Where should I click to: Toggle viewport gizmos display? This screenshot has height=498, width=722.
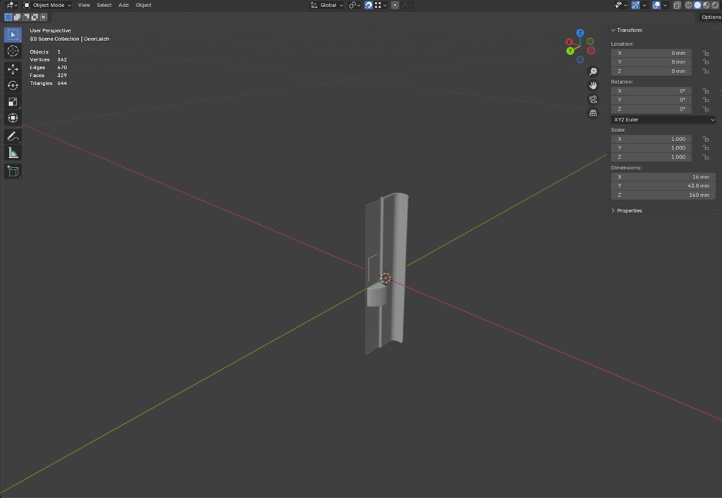tap(635, 5)
